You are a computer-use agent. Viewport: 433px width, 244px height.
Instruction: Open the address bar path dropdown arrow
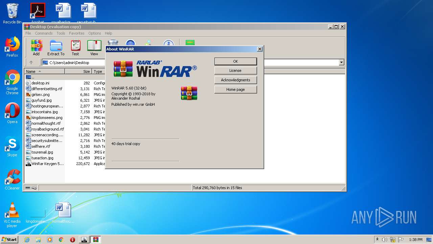pyautogui.click(x=341, y=62)
